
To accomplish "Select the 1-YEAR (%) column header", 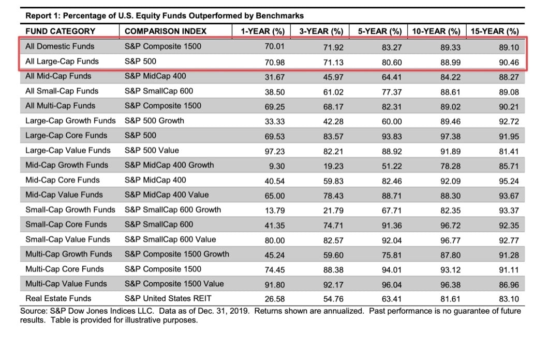I will pos(262,31).
